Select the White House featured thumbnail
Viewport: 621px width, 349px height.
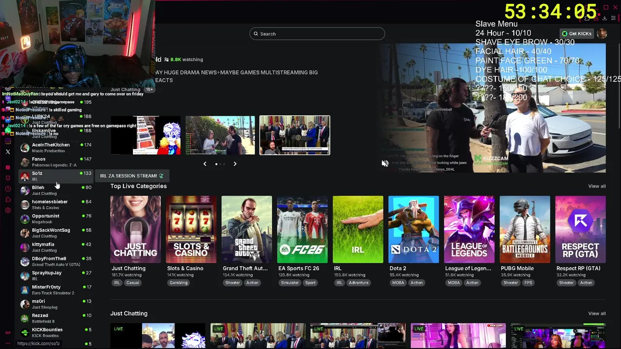[x=294, y=135]
